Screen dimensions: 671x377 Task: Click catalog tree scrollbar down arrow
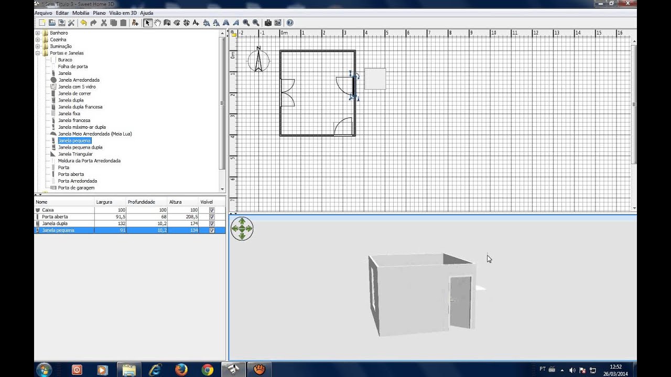coord(222,189)
